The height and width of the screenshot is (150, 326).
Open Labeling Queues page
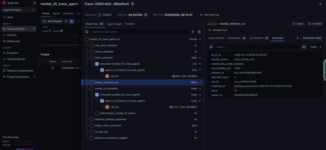[x=16, y=59]
